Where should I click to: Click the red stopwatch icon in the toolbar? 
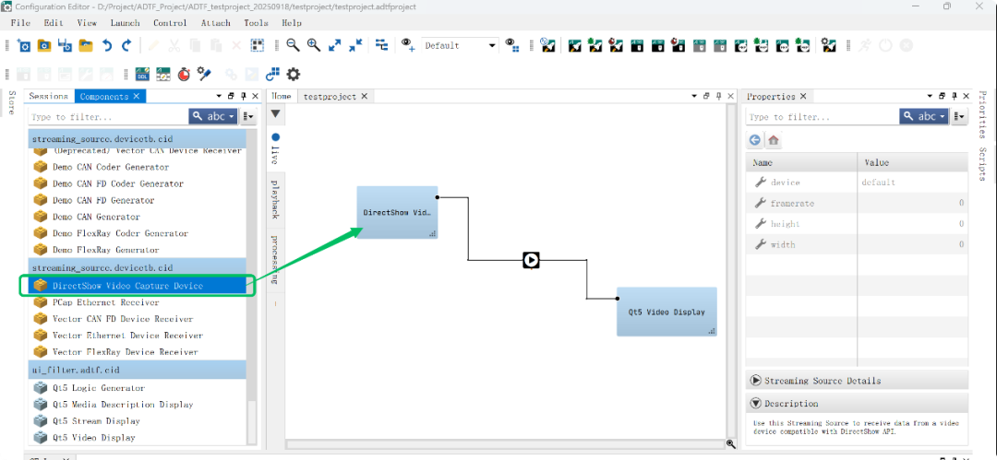point(184,74)
